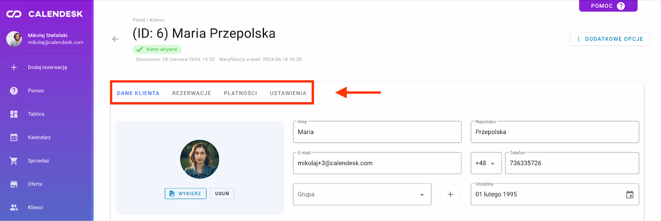Expand the Grupa dropdown
This screenshot has height=221, width=661.
(x=421, y=195)
